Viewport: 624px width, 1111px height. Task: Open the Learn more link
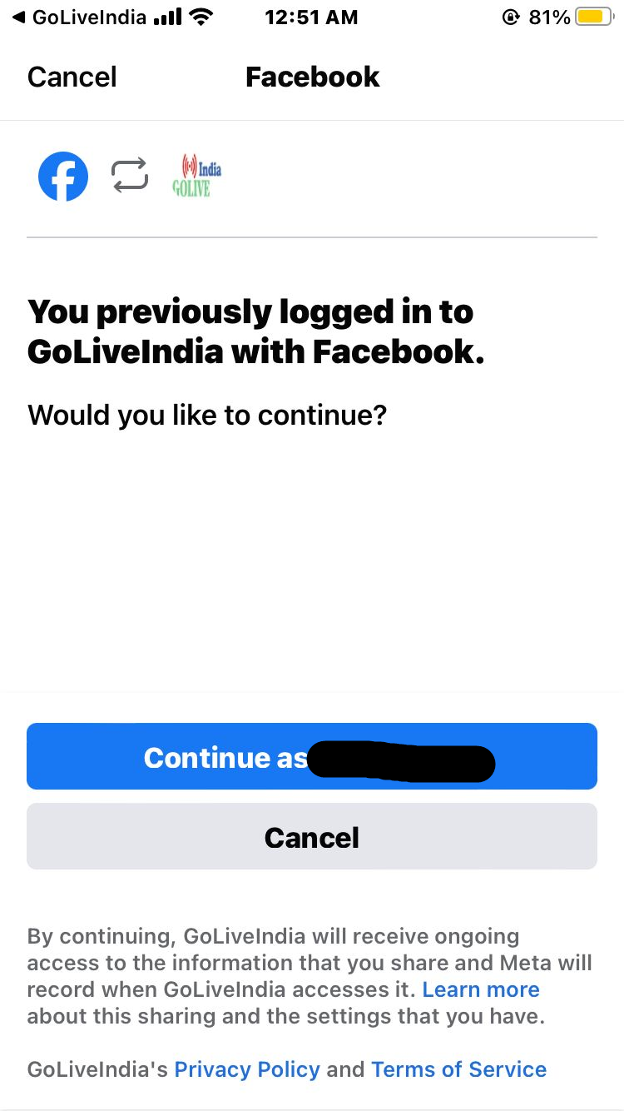tap(481, 989)
